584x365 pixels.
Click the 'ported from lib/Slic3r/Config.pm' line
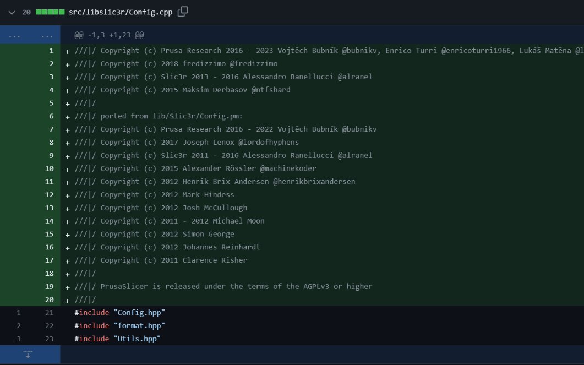click(x=159, y=116)
